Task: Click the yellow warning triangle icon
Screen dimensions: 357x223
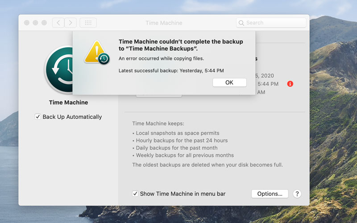Action: tap(97, 53)
